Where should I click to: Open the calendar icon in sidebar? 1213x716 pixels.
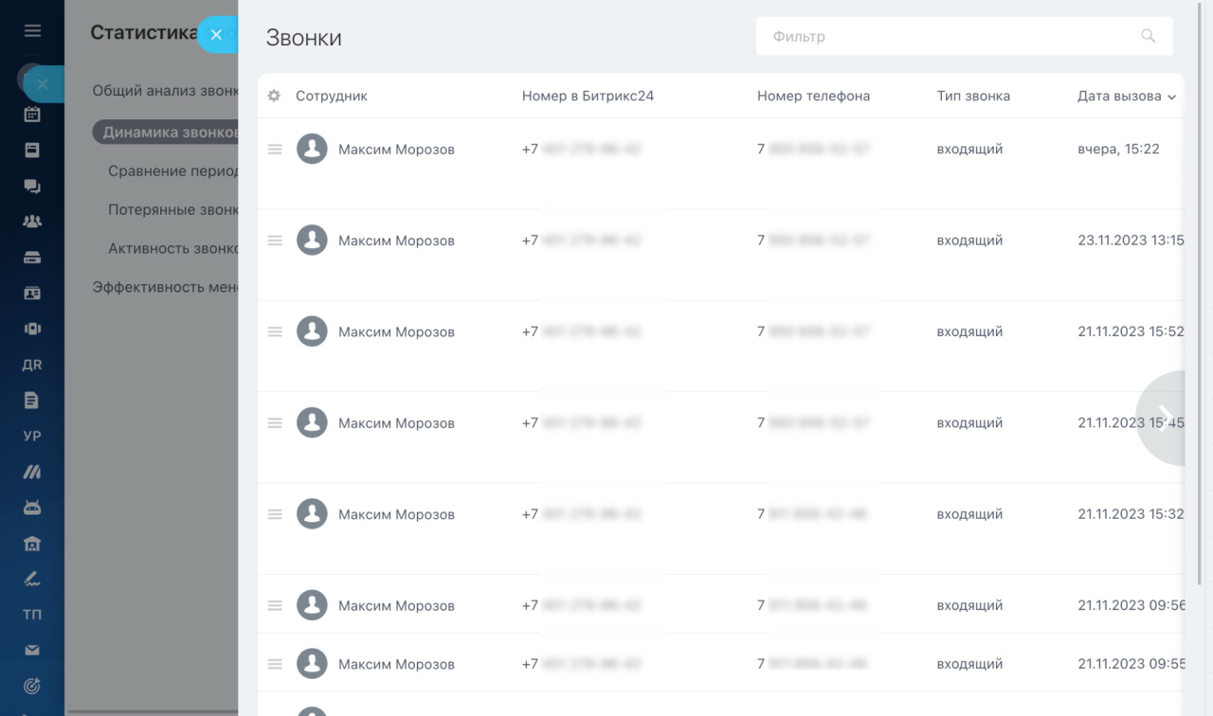(x=32, y=115)
